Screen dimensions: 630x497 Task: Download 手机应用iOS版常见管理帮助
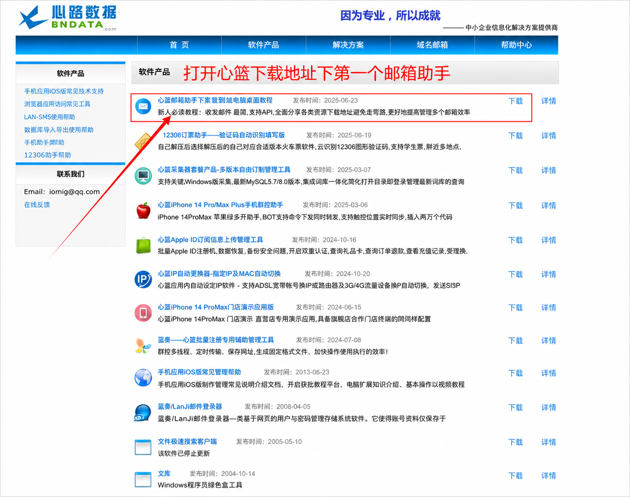tap(516, 373)
